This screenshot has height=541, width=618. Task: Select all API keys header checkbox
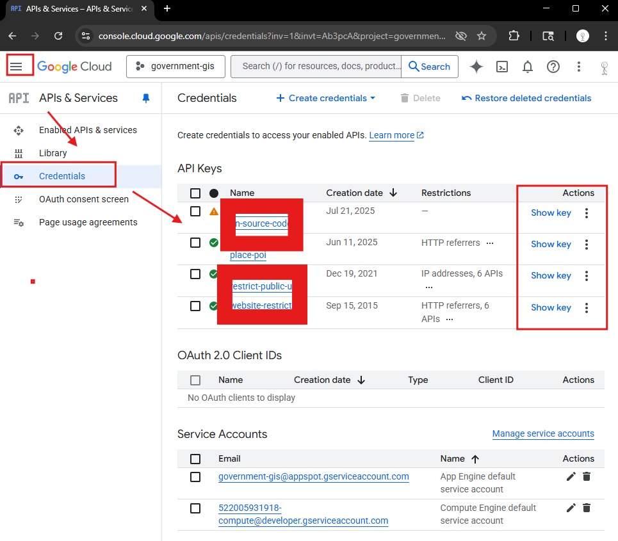[x=195, y=193]
